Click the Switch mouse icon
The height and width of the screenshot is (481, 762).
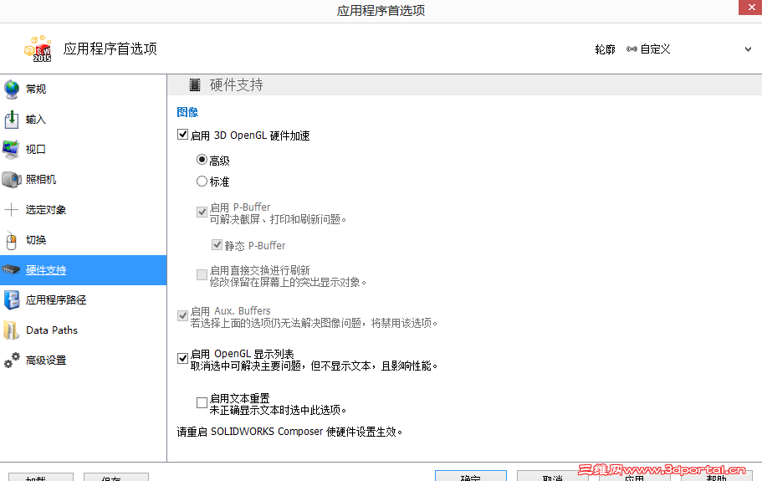[x=11, y=240]
